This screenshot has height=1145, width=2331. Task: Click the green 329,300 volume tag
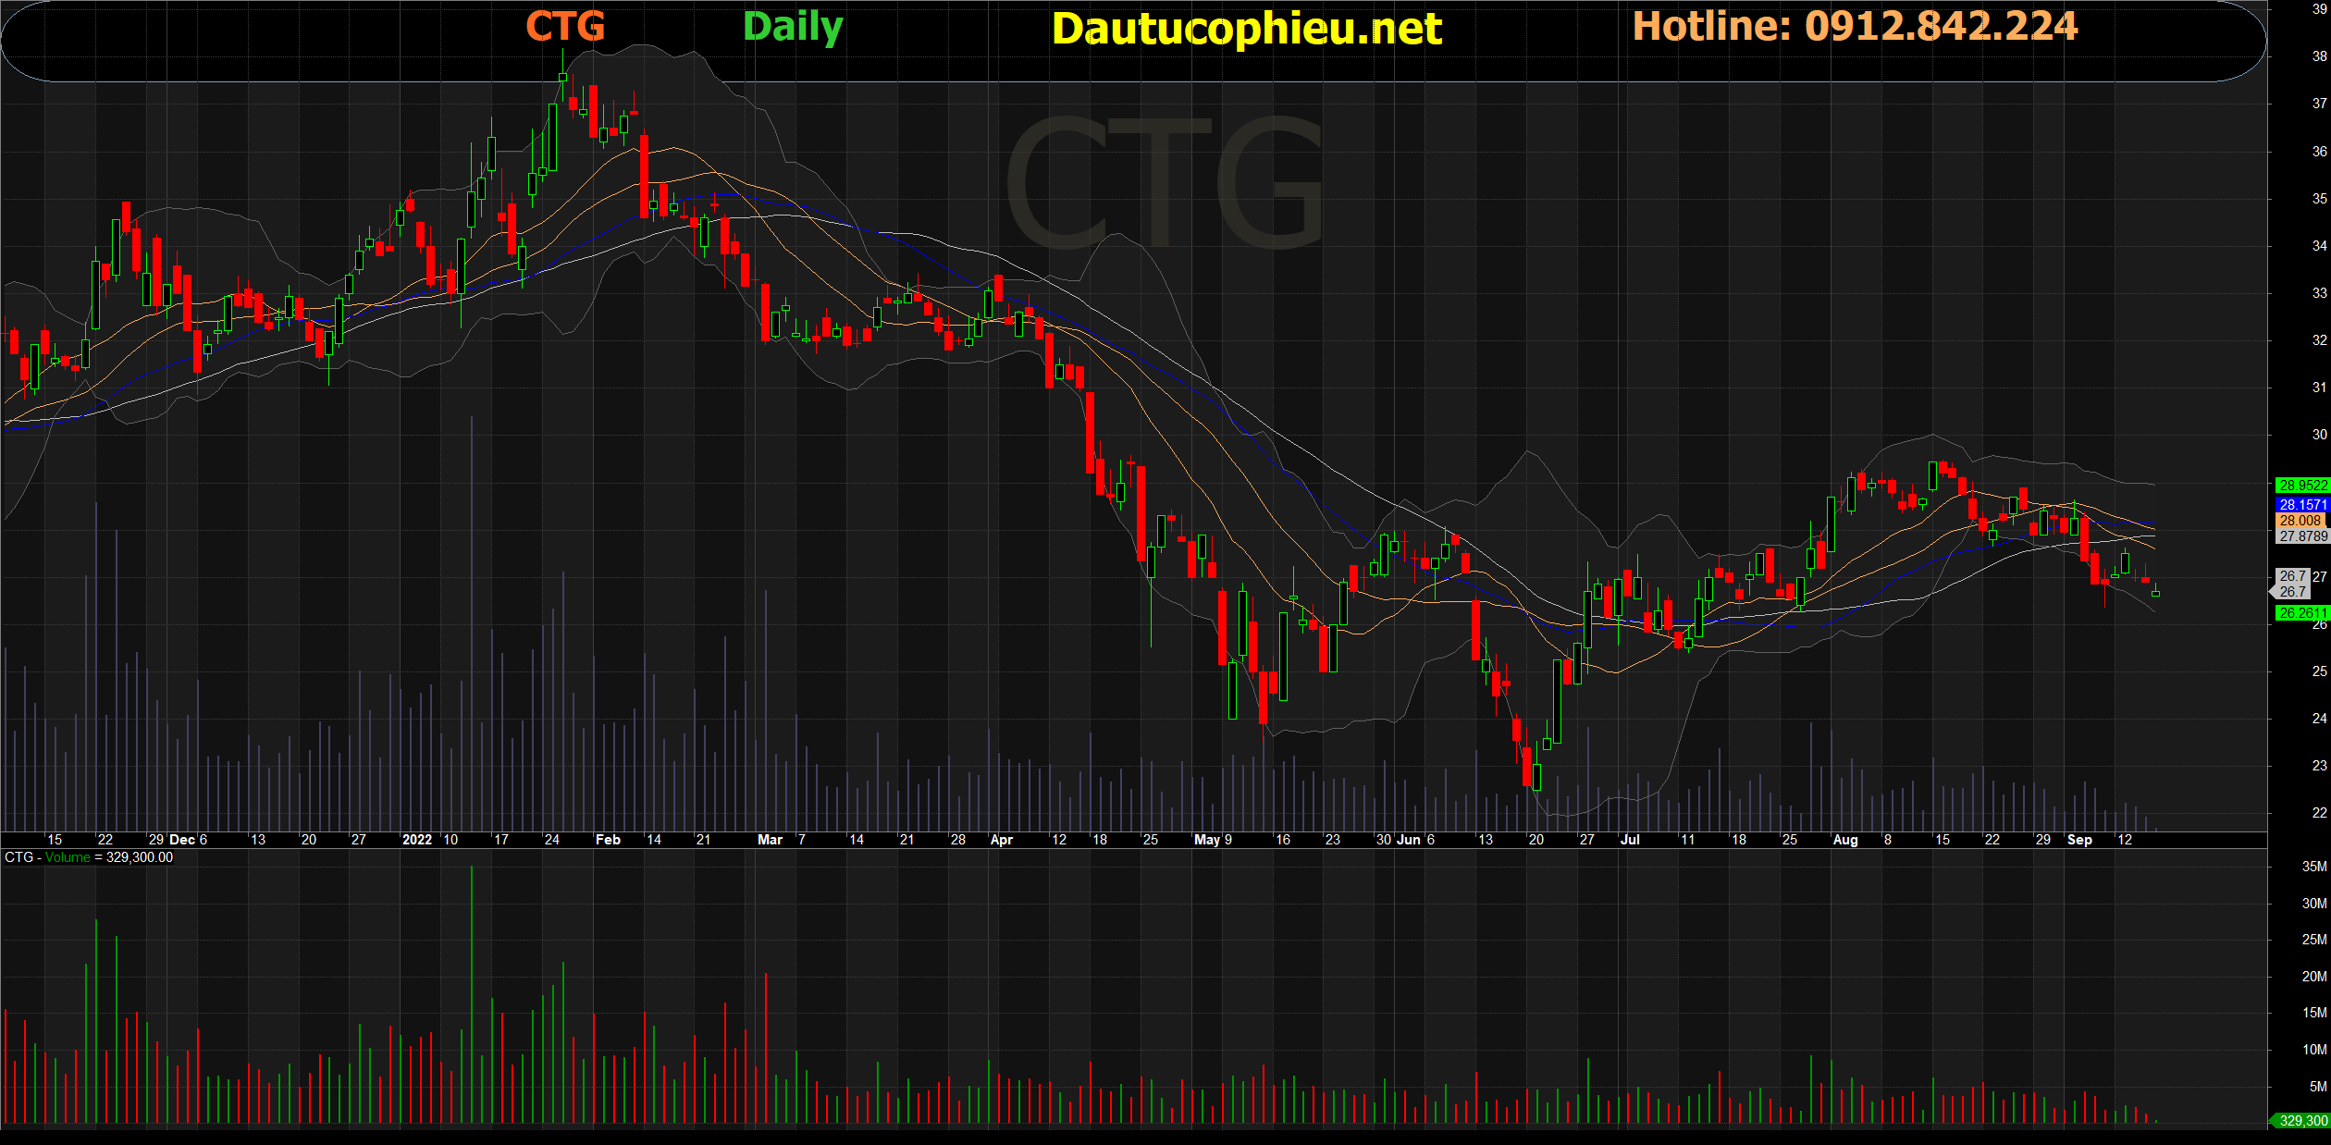(2301, 1120)
